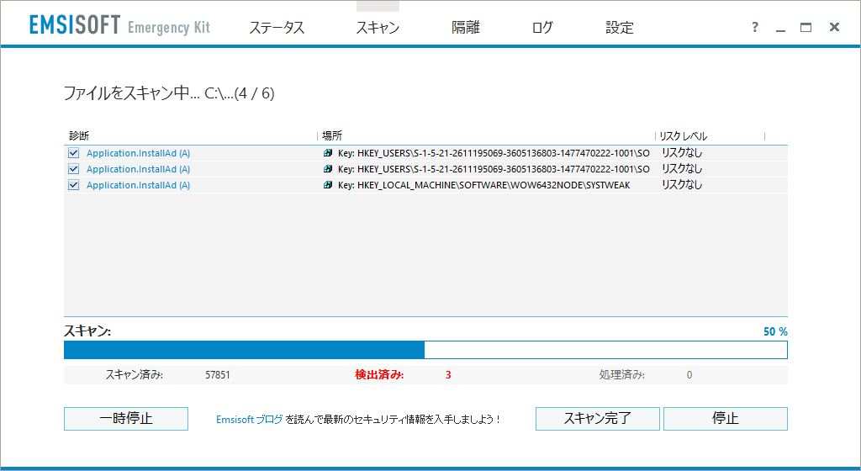Viewport: 861px width, 471px height.
Task: Click the red 検出済み label
Action: [379, 375]
